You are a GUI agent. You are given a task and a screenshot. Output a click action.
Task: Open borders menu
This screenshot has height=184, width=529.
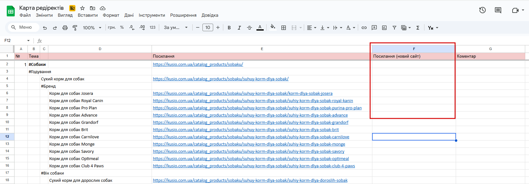click(284, 28)
